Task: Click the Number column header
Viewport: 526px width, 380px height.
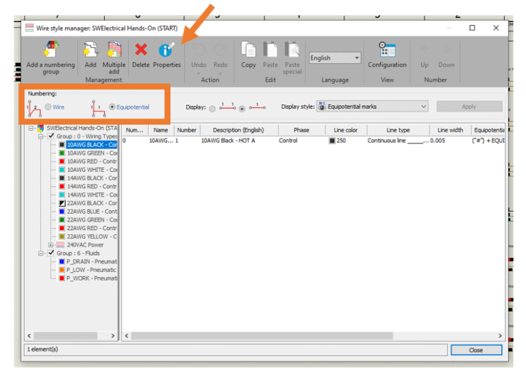Action: coord(187,130)
